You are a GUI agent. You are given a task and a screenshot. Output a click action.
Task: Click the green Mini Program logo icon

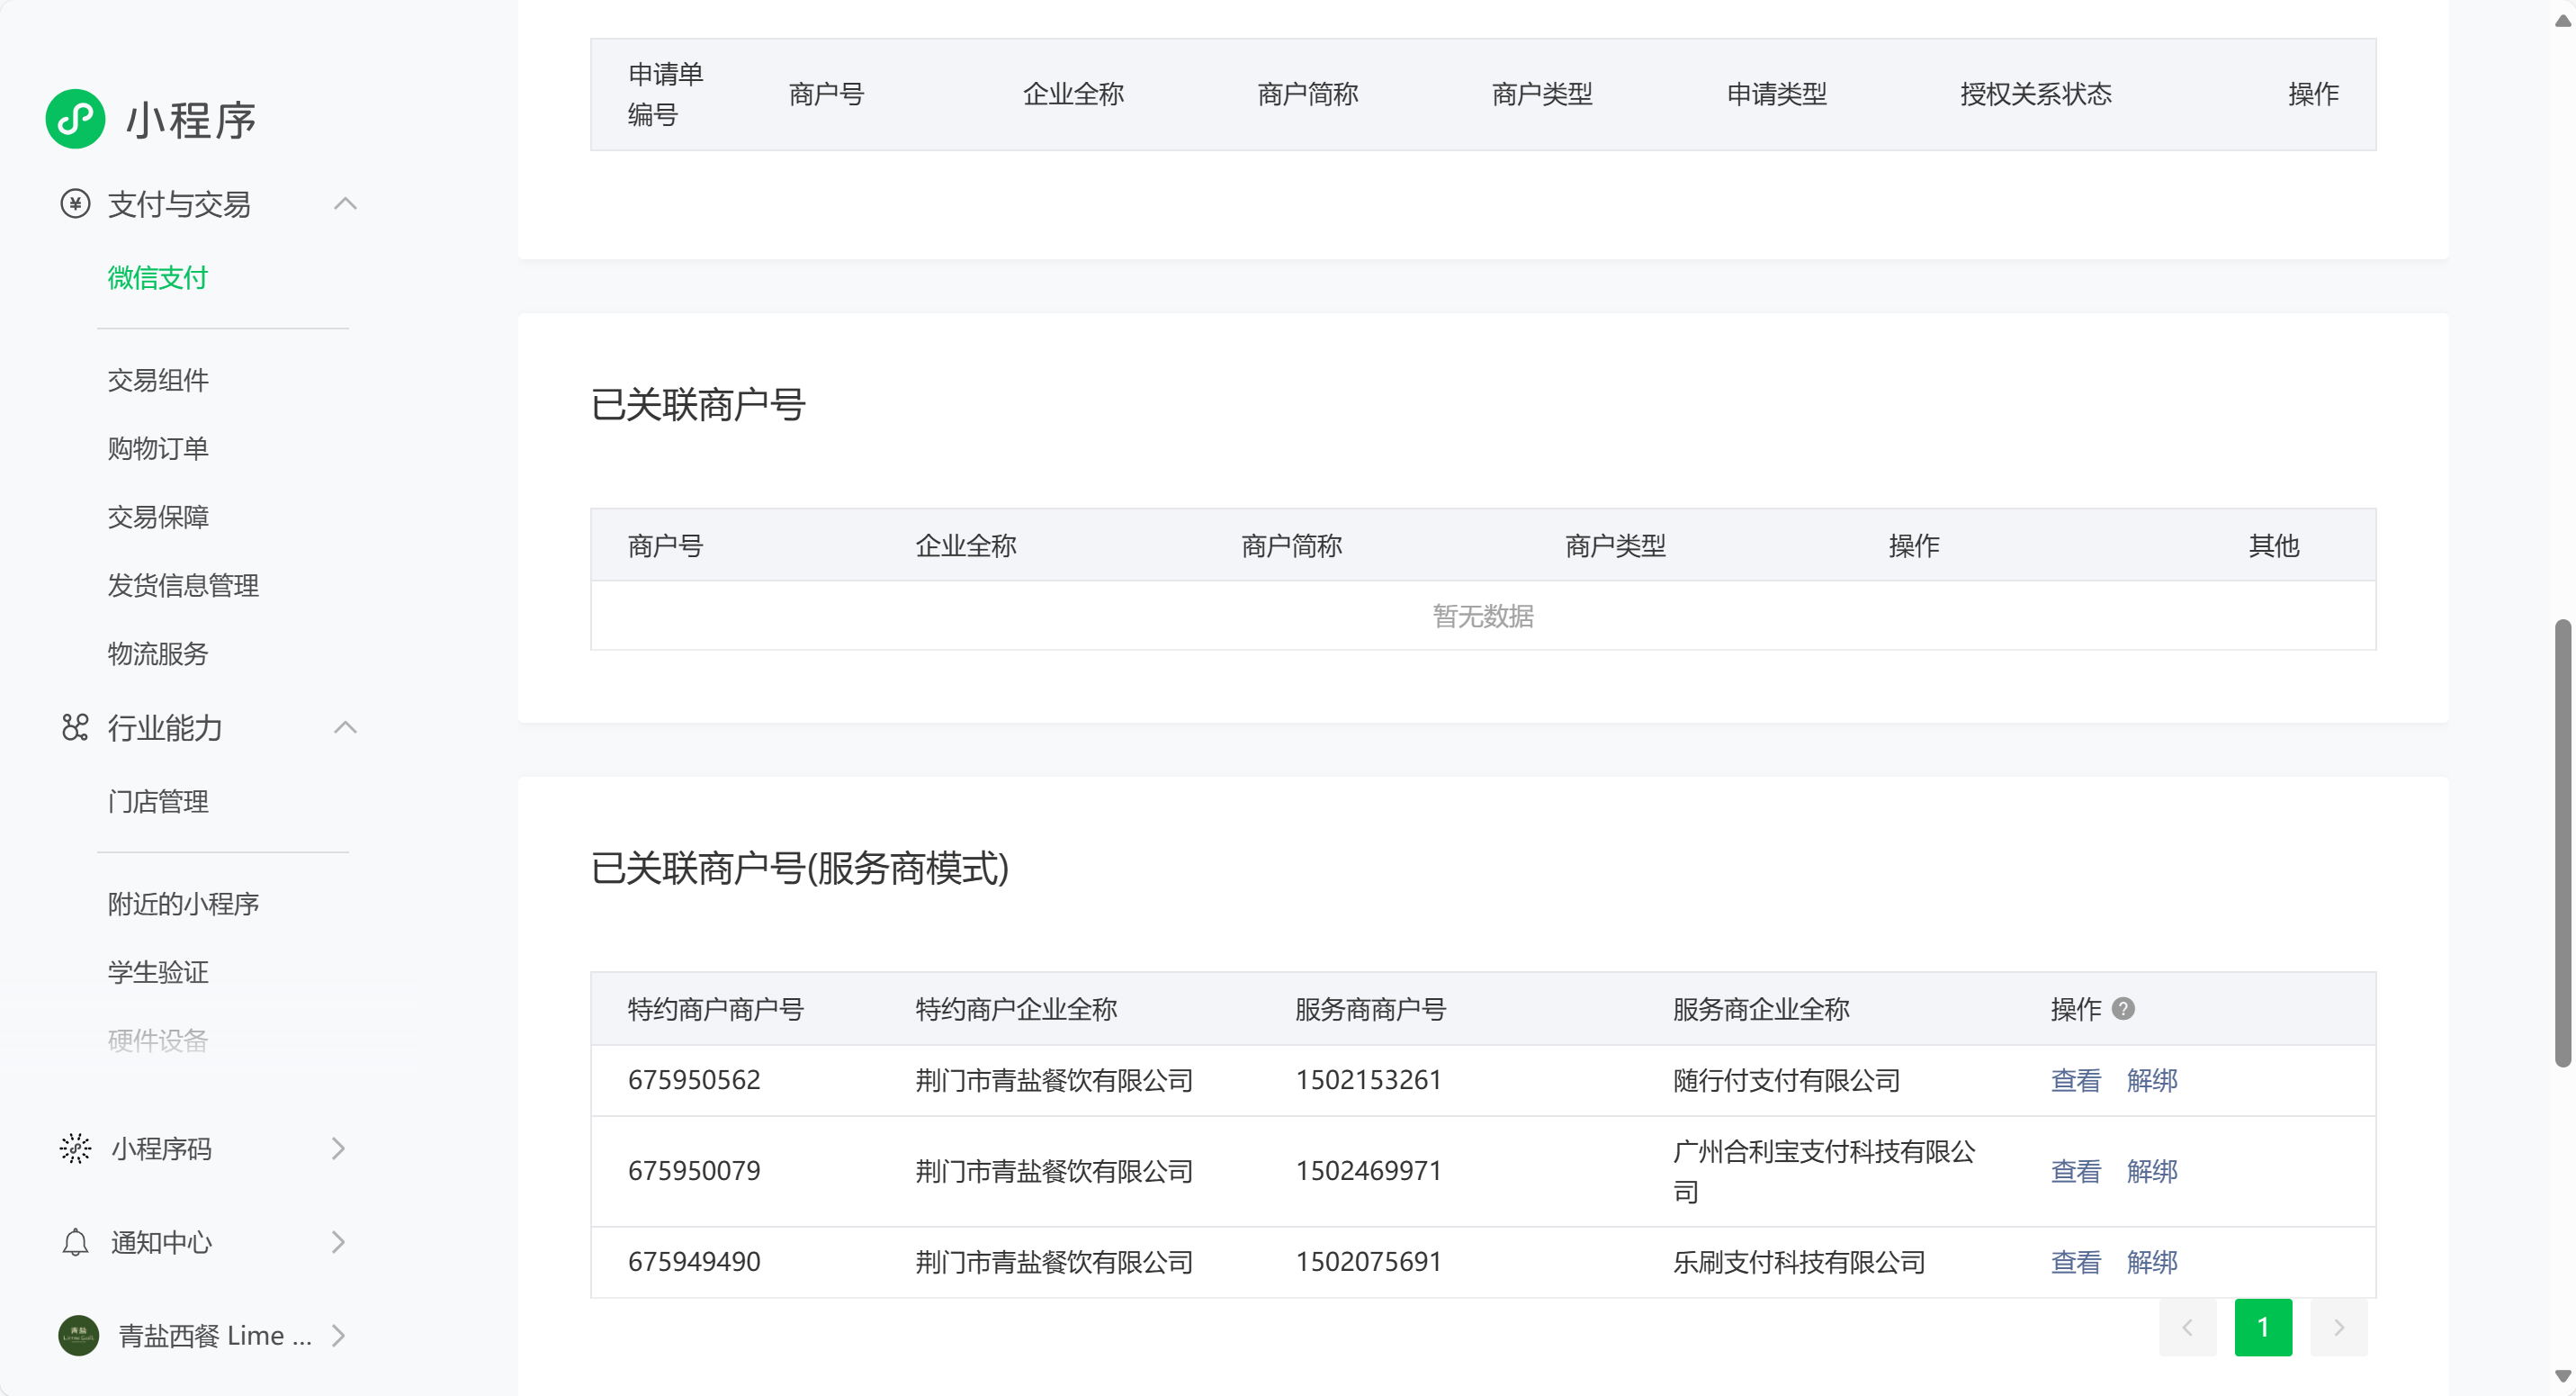[x=75, y=119]
